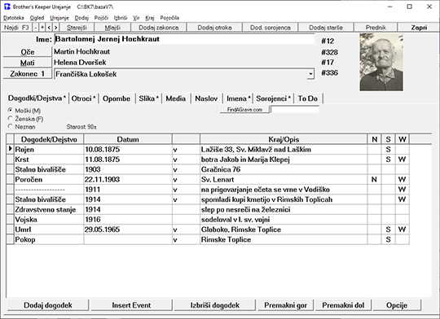This screenshot has height=319, width=440.
Task: Click the Vojska event cell
Action: [49, 220]
